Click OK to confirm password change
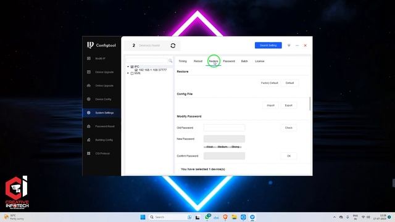This screenshot has height=222, width=395. coord(289,156)
